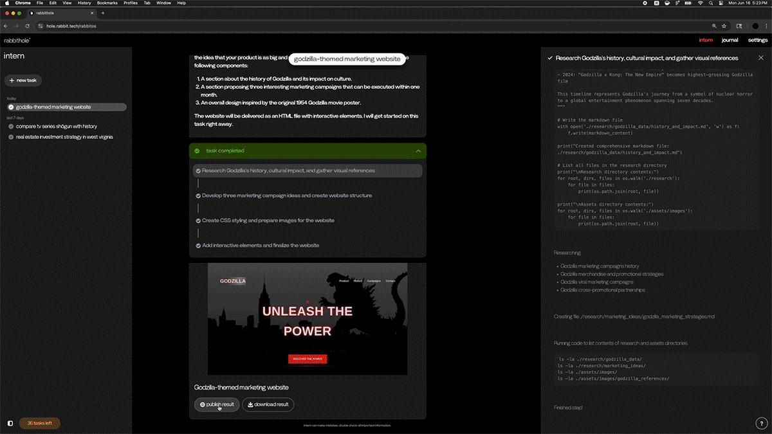Image resolution: width=772 pixels, height=434 pixels.
Task: Click the "Finished step!" text
Action: coord(569,408)
